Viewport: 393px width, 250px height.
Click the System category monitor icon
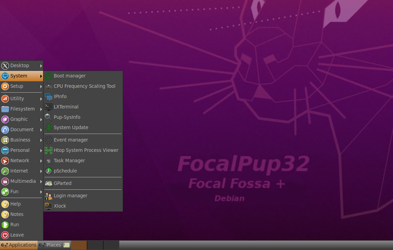tap(5, 76)
